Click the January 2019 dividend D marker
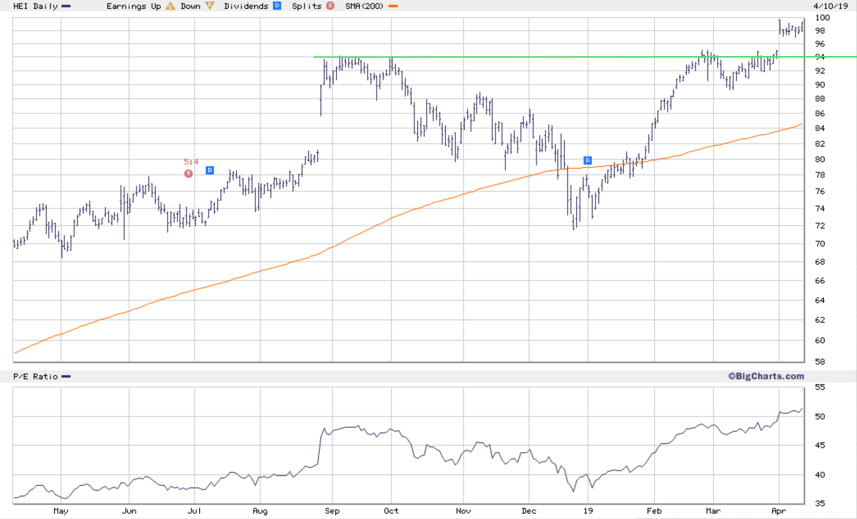Viewport: 857px width, 519px height. point(587,160)
